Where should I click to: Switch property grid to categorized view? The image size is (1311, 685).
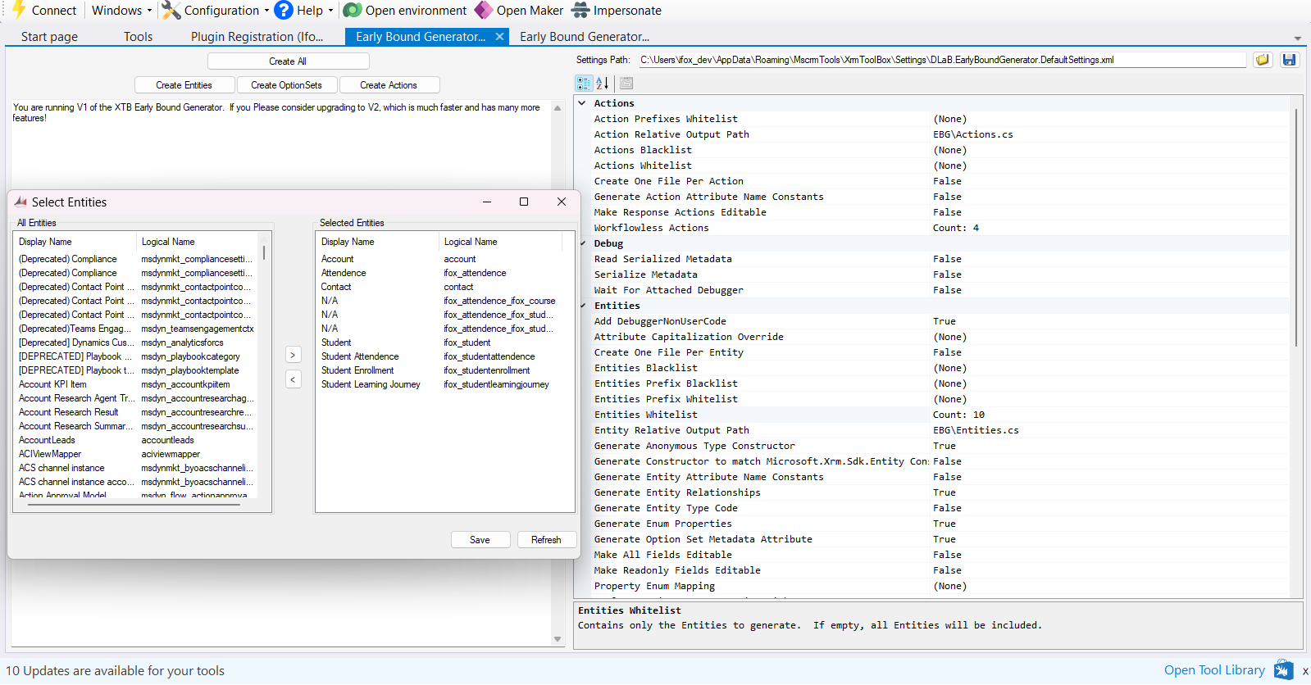point(584,83)
